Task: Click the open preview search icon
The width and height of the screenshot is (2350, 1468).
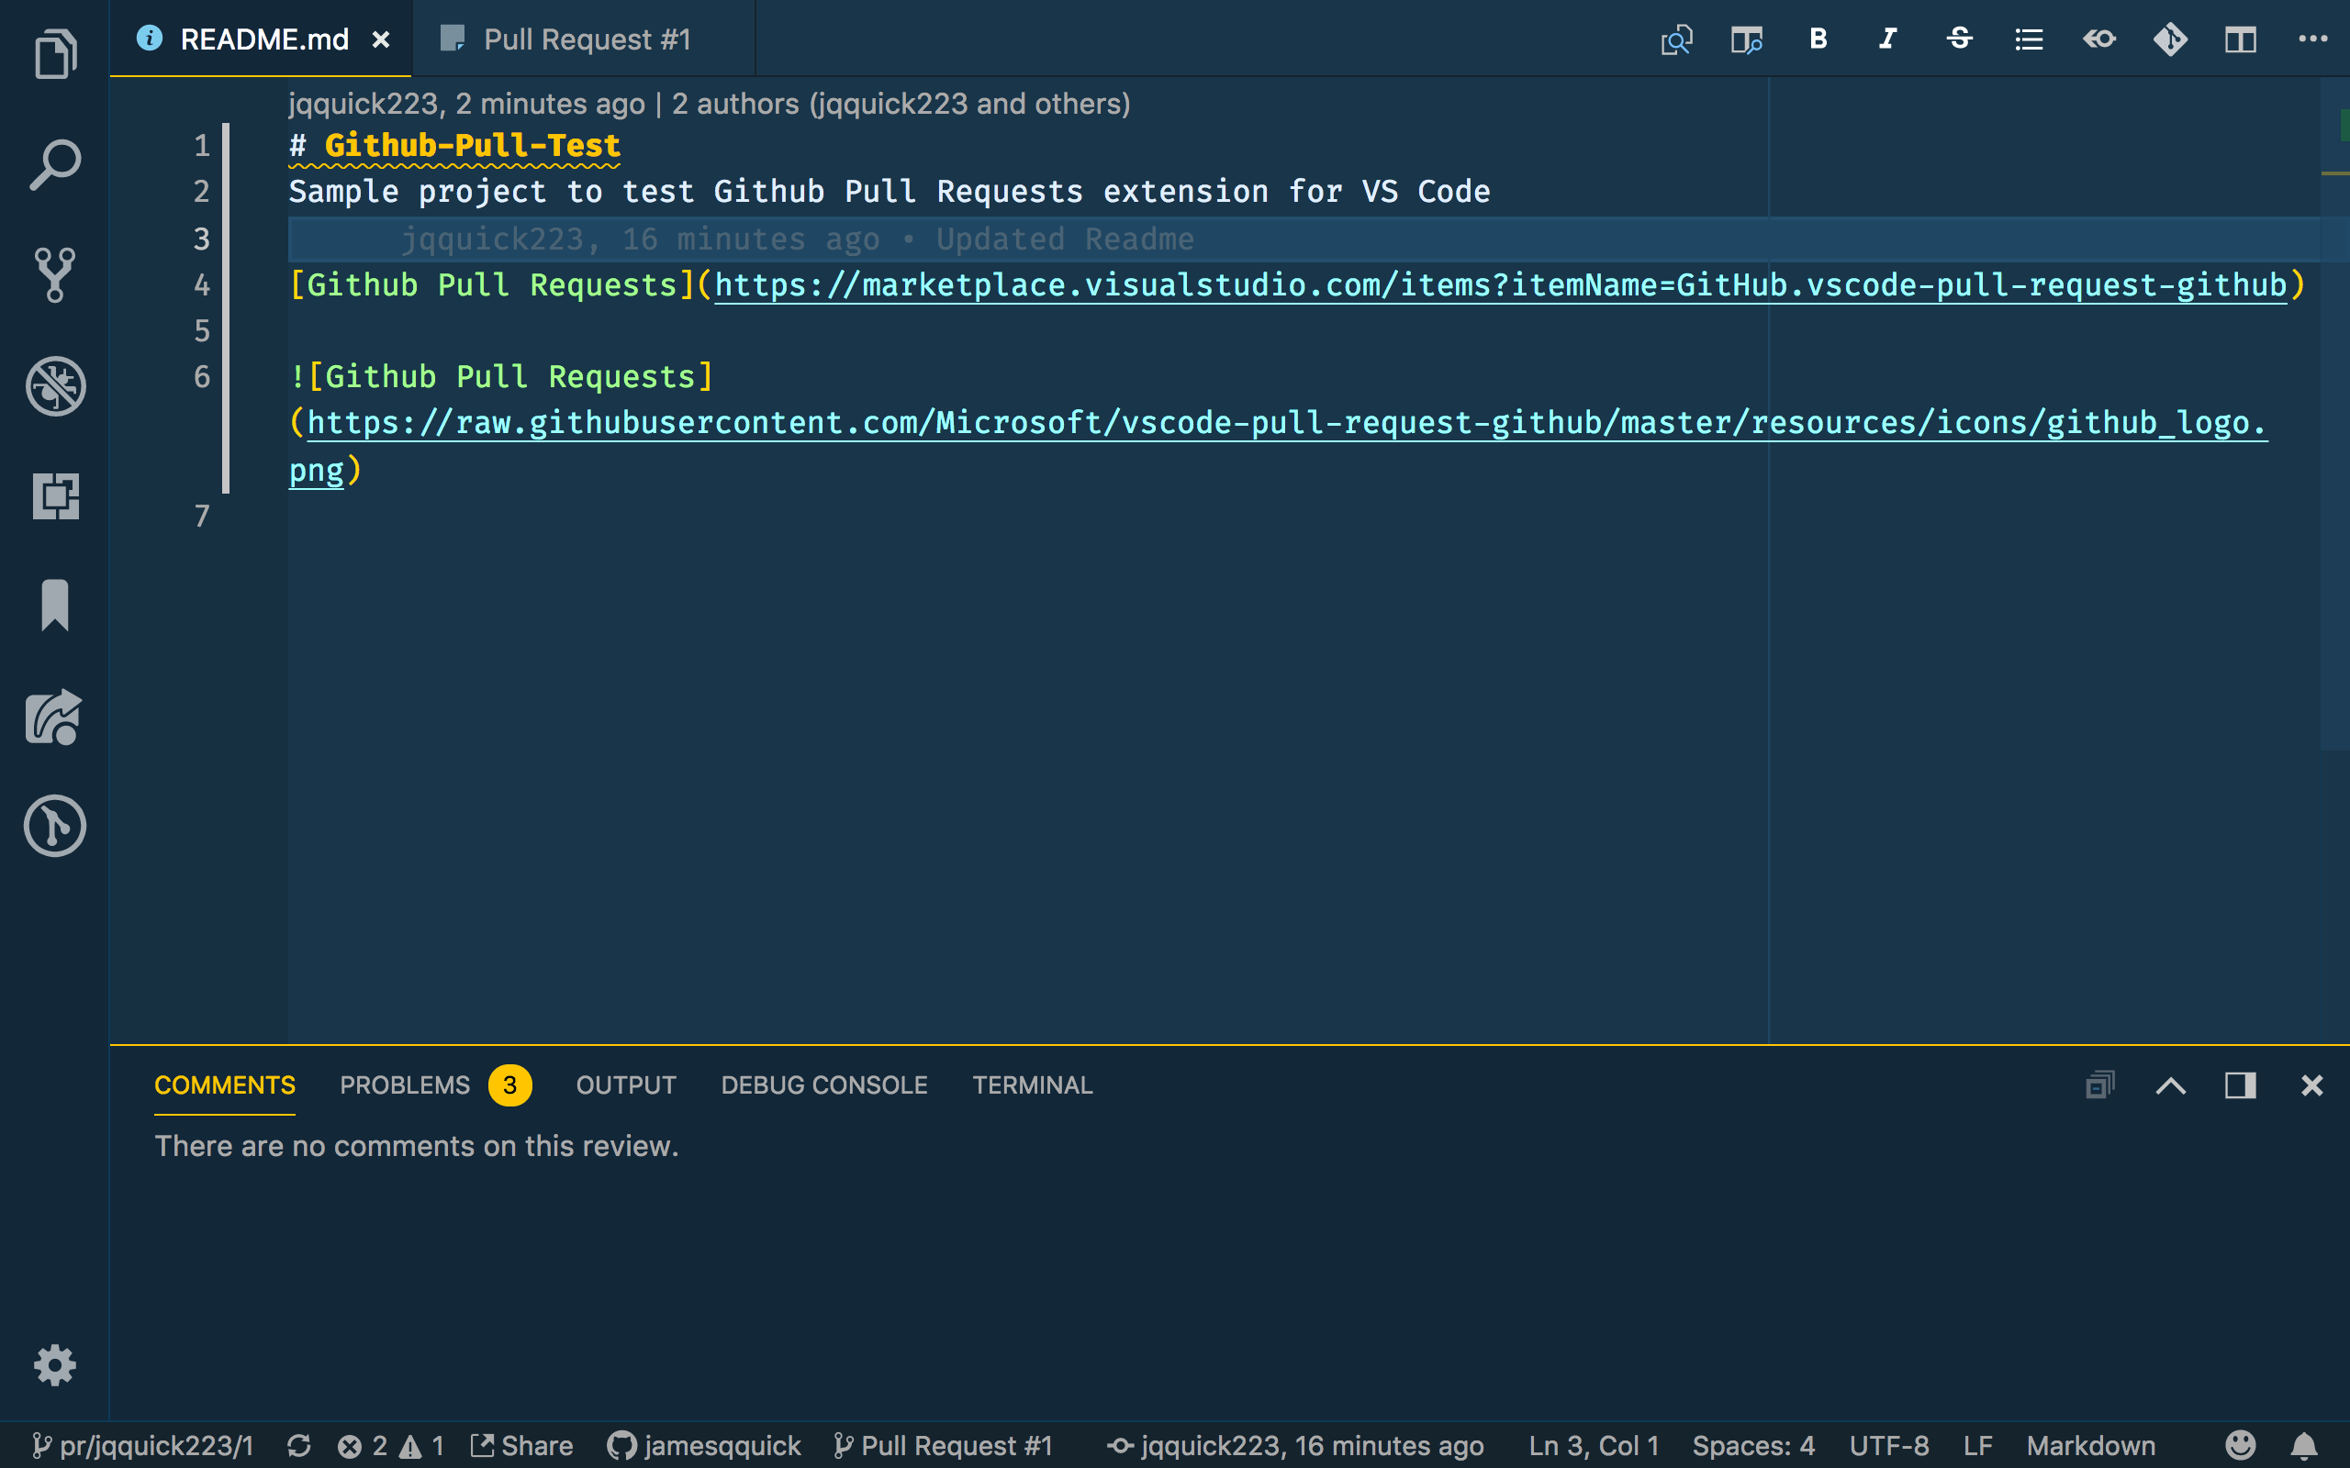Action: [1677, 39]
